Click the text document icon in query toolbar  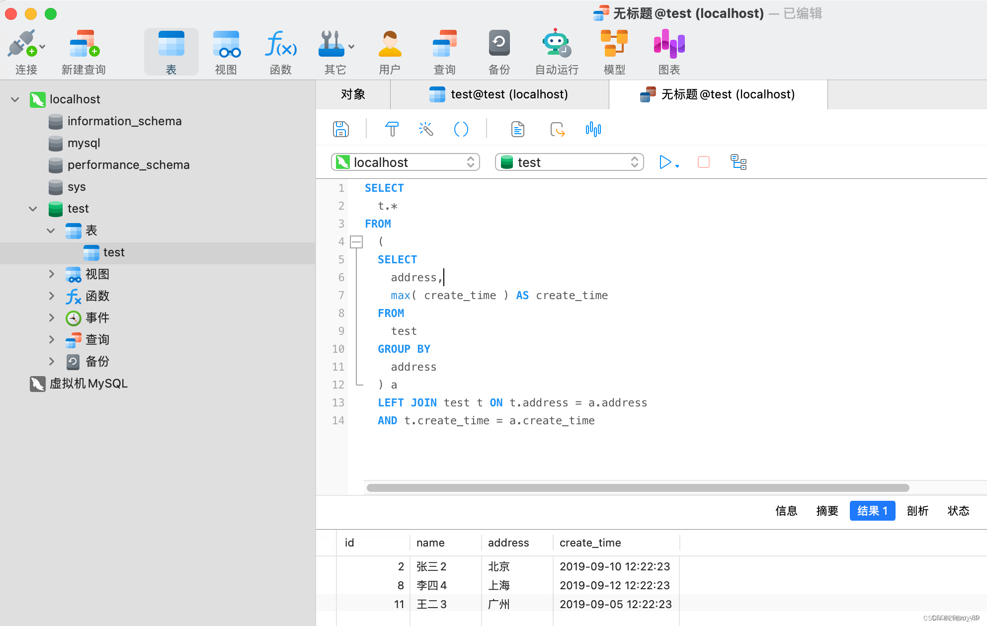(518, 129)
